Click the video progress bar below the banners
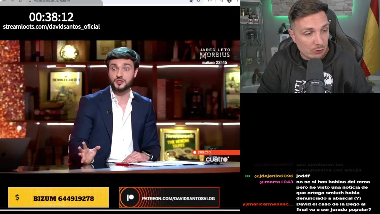Viewport: 380px width, 214px height. tap(120, 210)
